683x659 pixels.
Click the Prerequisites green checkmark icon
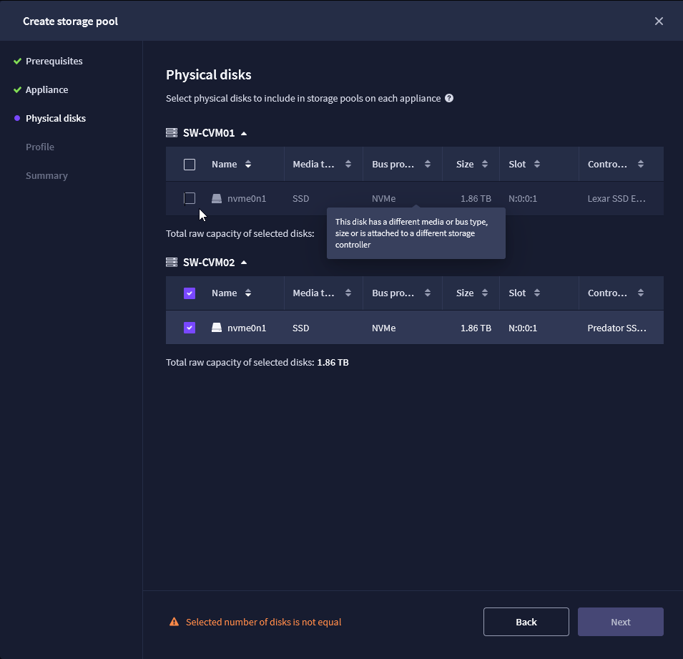point(17,61)
